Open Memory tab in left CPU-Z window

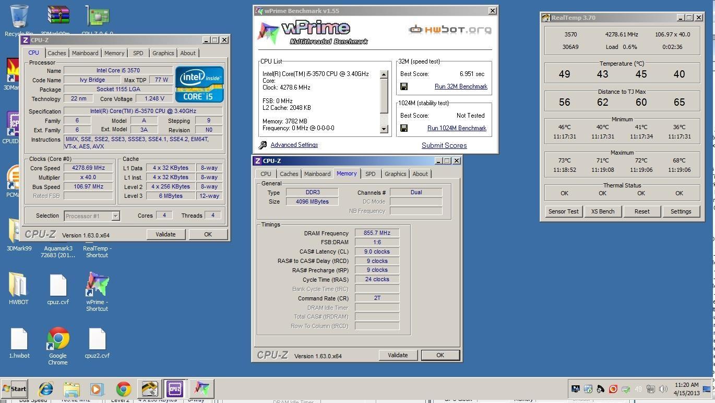click(114, 53)
